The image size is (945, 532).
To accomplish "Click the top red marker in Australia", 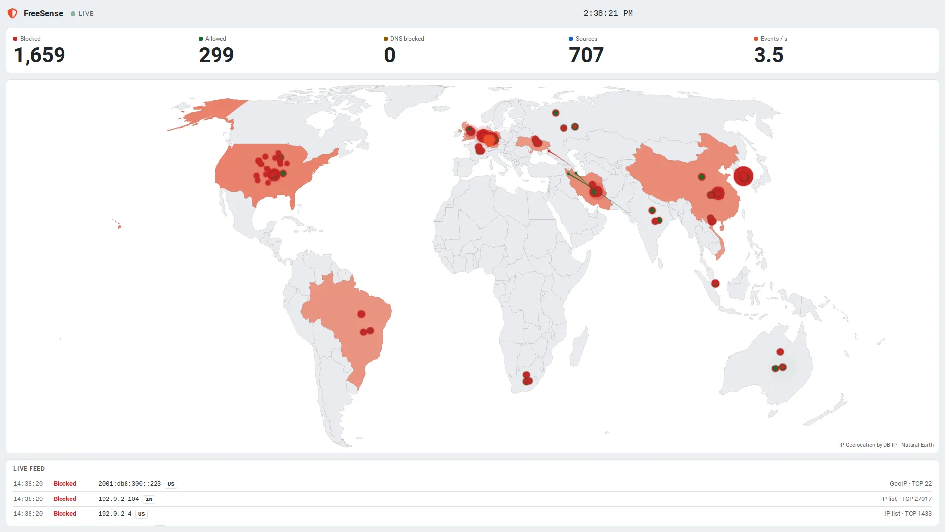I will coord(780,352).
